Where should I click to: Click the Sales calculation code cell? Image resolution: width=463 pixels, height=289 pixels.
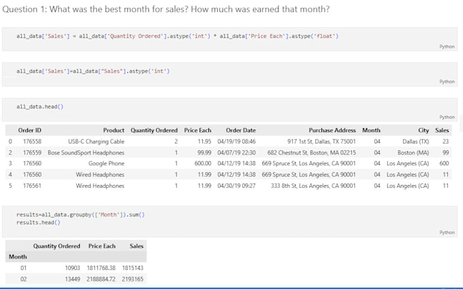[x=229, y=39]
